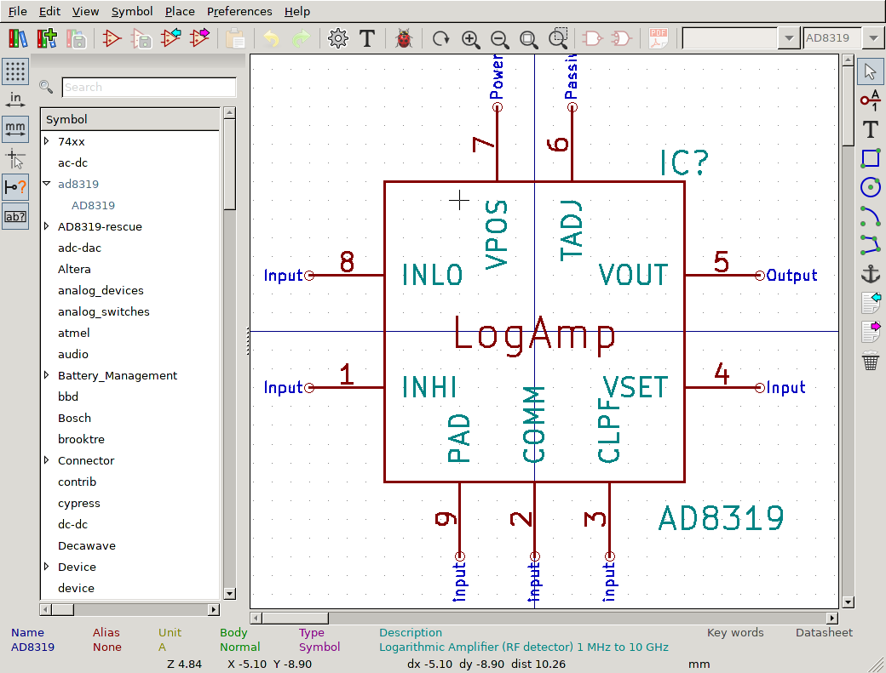
Task: Click the zoom to selection icon
Action: tap(558, 38)
